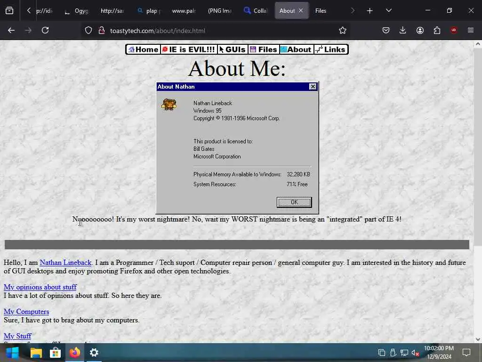
Task: Open tracking protection shield icon
Action: coord(88,31)
